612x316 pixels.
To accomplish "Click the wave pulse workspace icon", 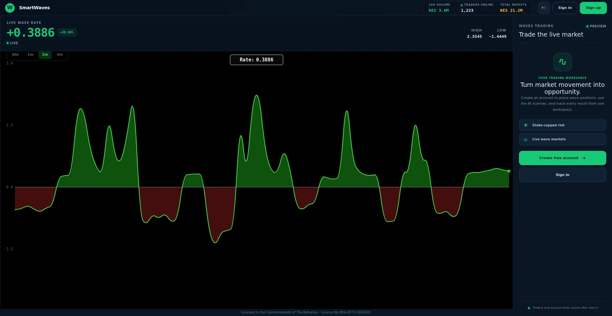I will pyautogui.click(x=562, y=62).
